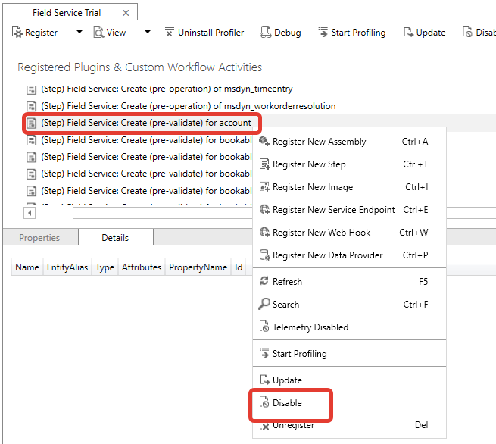Click Refresh in the context menu
Viewport: 496px width, 444px height.
[349, 282]
